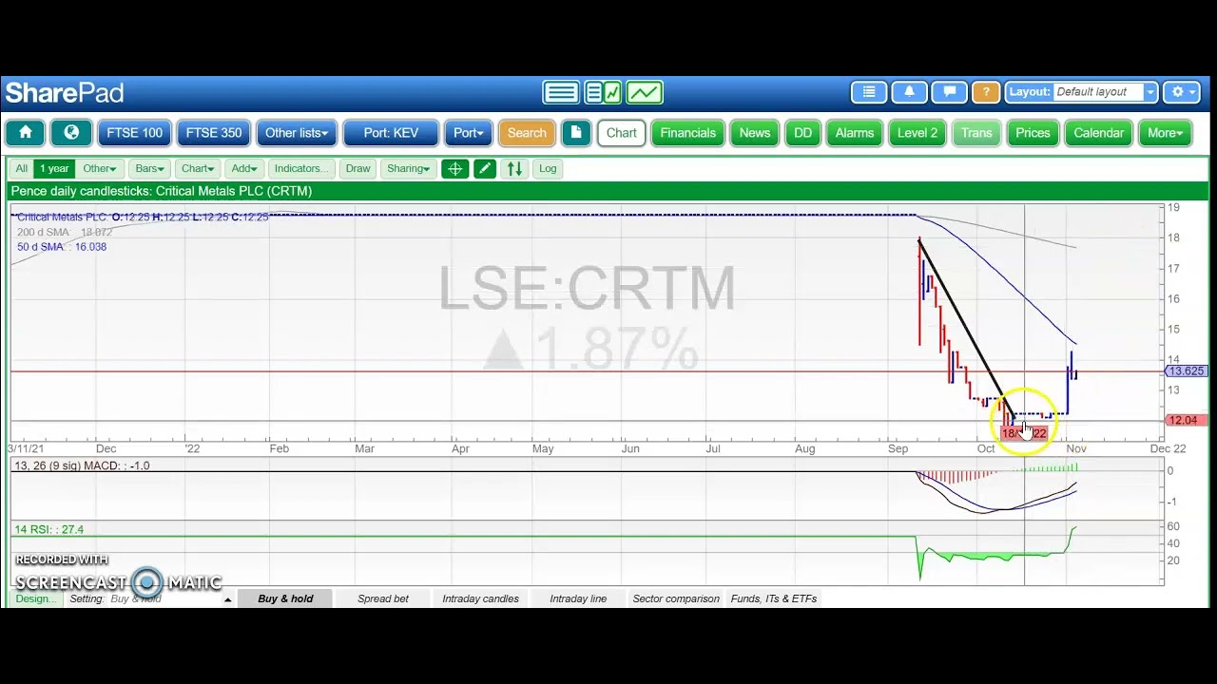This screenshot has height=684, width=1217.
Task: Click the up-down arrows scale tool
Action: (514, 169)
